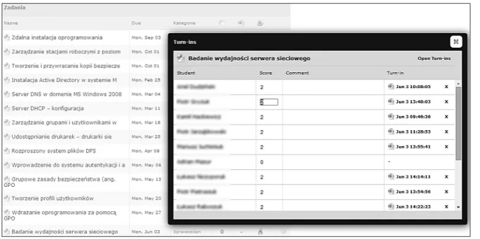This screenshot has width=480, height=239.
Task: Click the dialog heading Badanie wydajności serwera sieciowego
Action: (249, 58)
